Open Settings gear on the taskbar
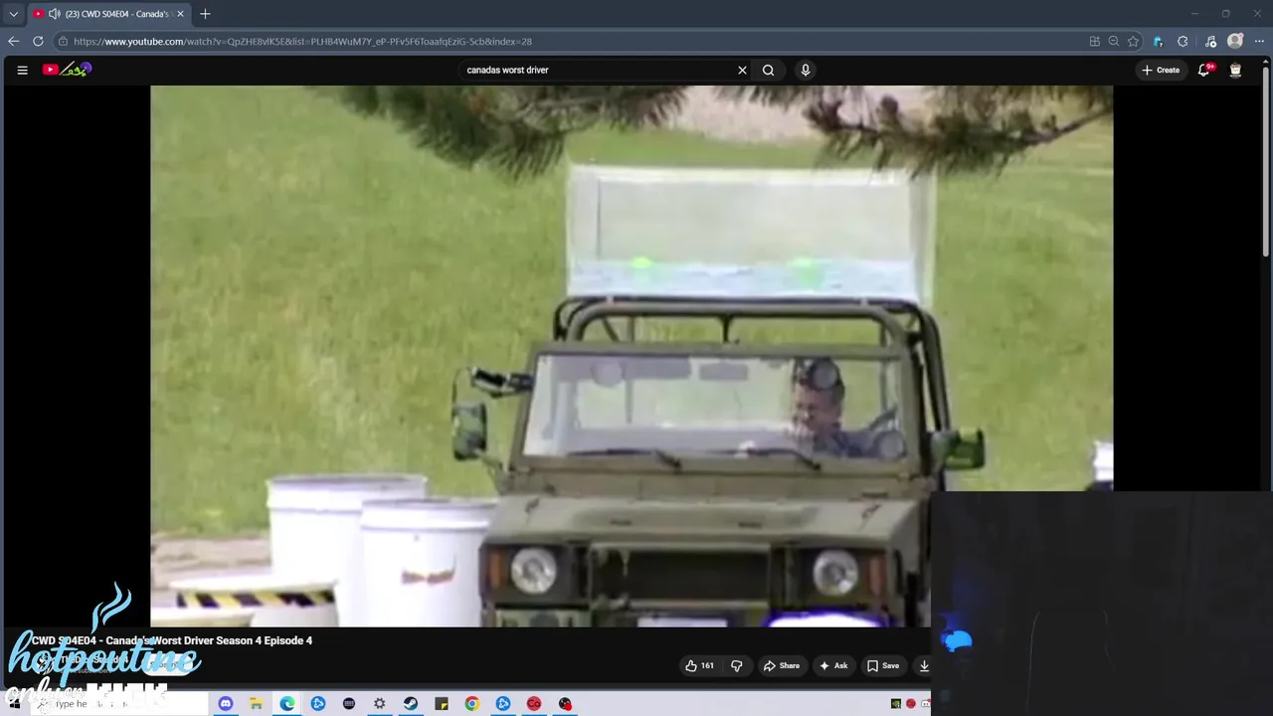The image size is (1273, 716). pos(379,703)
